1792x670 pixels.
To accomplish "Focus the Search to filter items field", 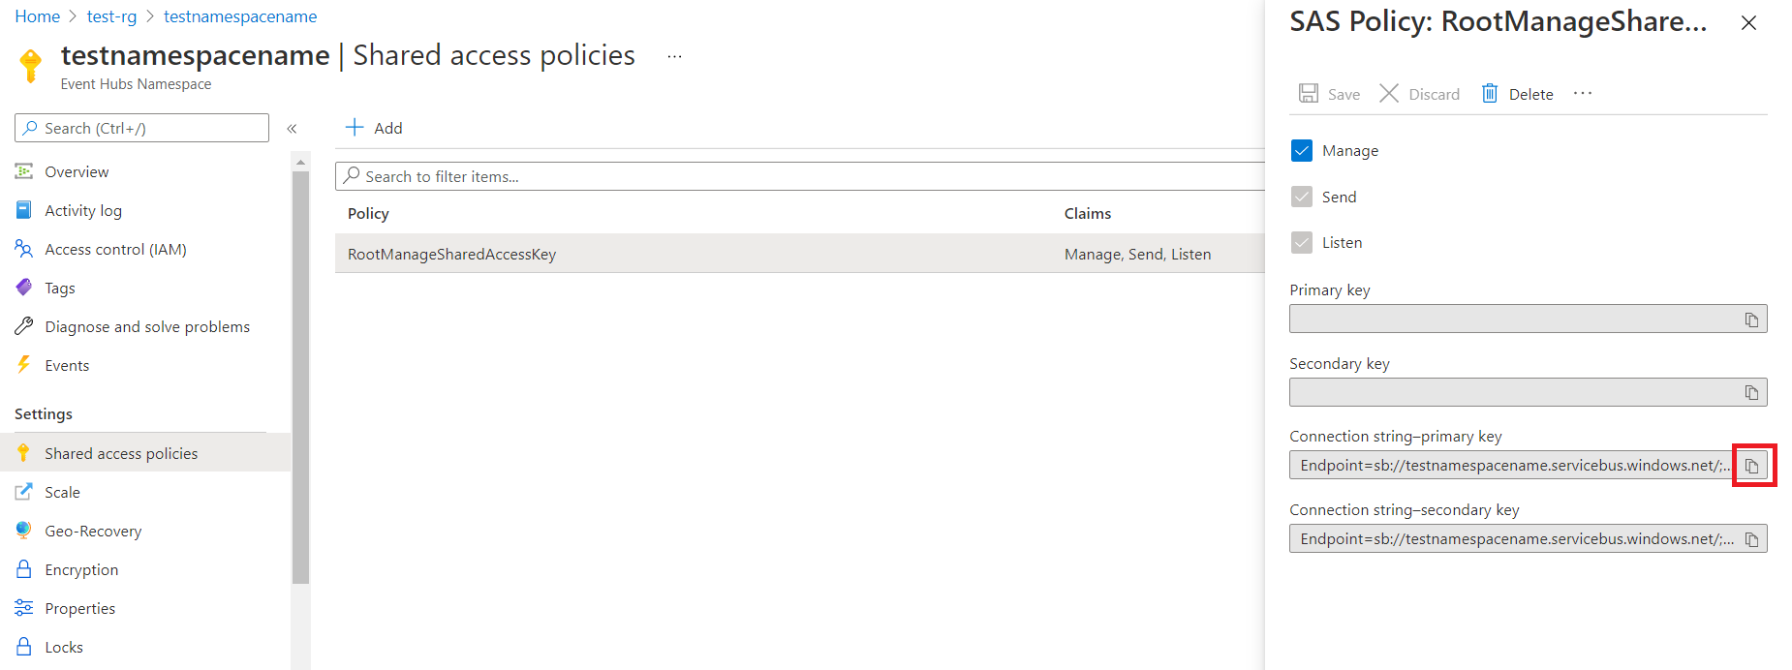I will pyautogui.click(x=800, y=176).
